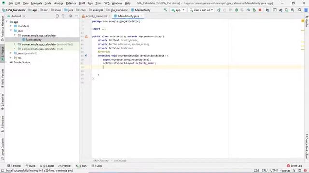Open Project panel settings gear
This screenshot has width=309, height=173.
tap(70, 16)
